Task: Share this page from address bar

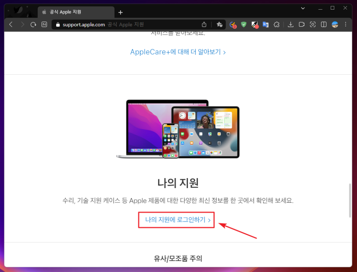Action: [x=204, y=24]
